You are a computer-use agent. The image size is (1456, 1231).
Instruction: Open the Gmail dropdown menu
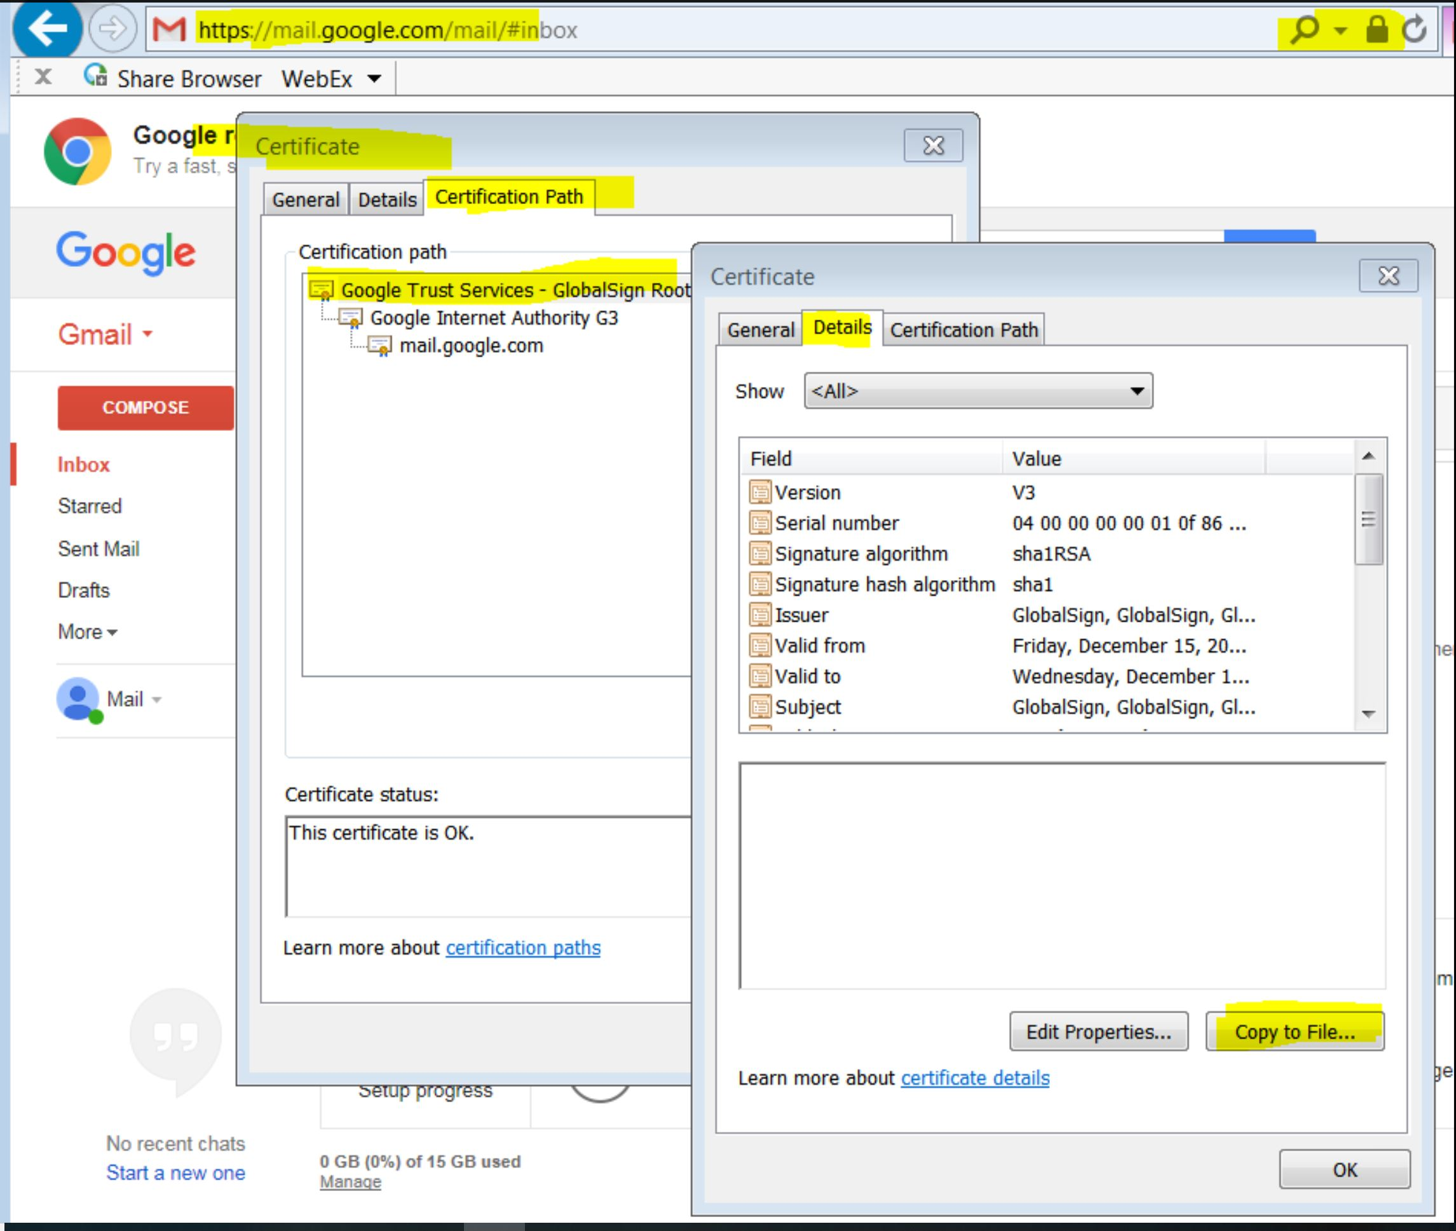click(x=105, y=334)
